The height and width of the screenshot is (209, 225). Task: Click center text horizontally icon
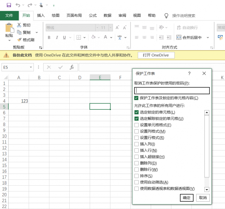point(144,38)
